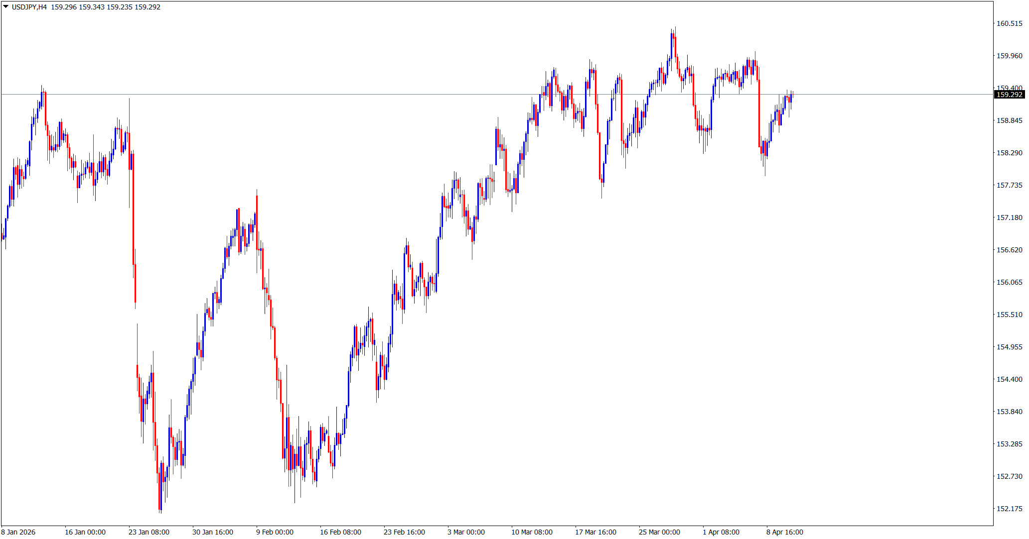Screen dimensions: 1029x539
Task: Select the 157.180 price scale label
Action: pyautogui.click(x=1009, y=217)
